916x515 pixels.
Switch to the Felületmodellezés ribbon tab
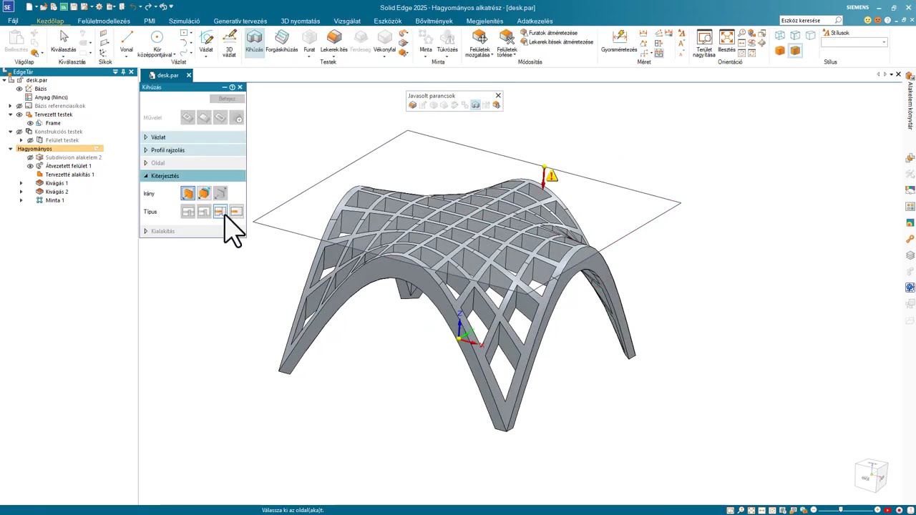click(104, 21)
